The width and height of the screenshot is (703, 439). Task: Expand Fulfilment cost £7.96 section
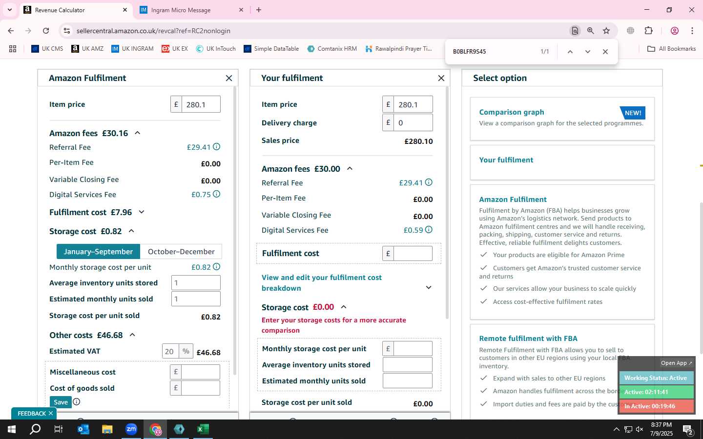point(142,212)
